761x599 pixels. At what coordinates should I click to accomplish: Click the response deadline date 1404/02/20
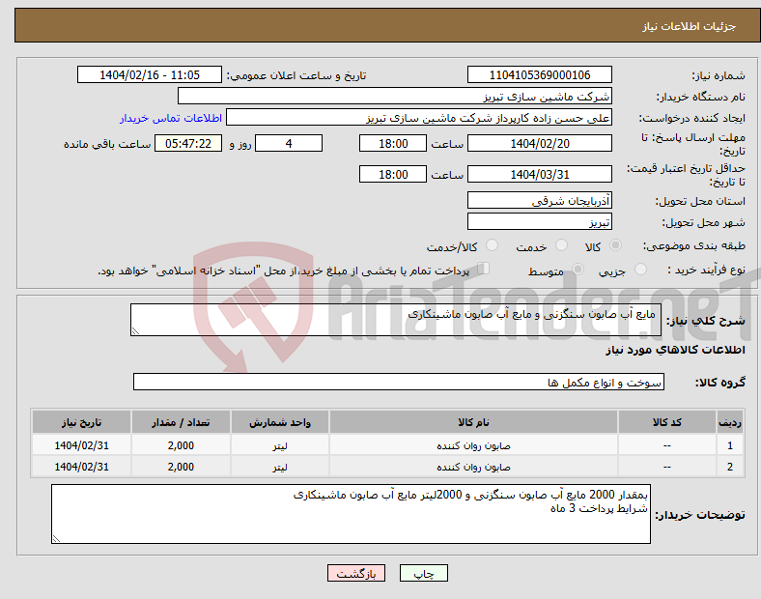coord(540,143)
